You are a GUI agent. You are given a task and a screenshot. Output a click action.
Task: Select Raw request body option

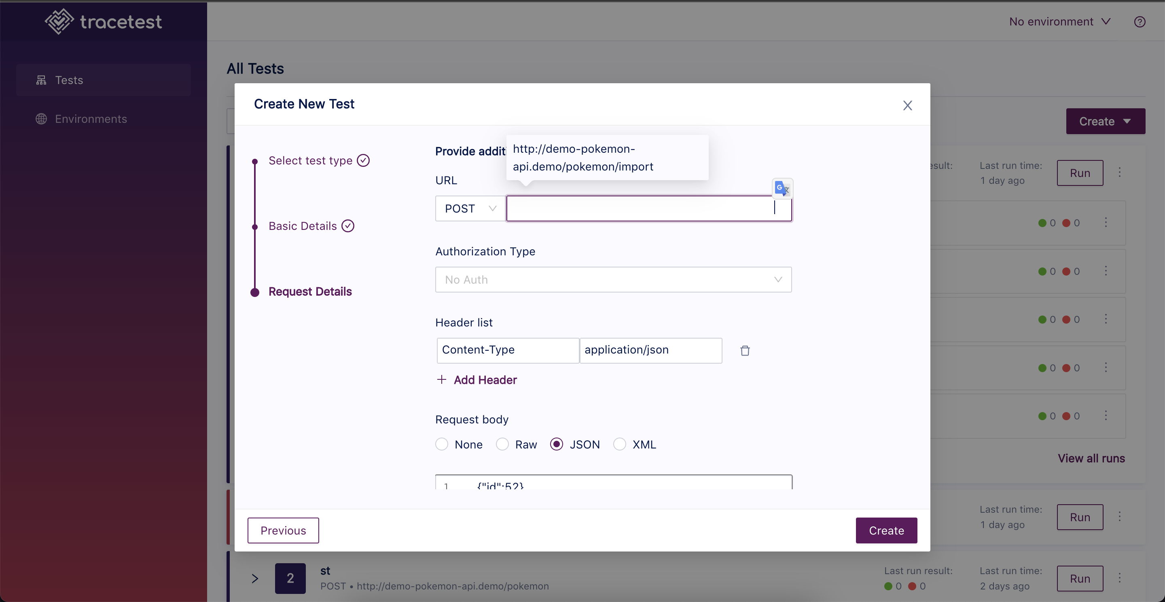point(502,444)
